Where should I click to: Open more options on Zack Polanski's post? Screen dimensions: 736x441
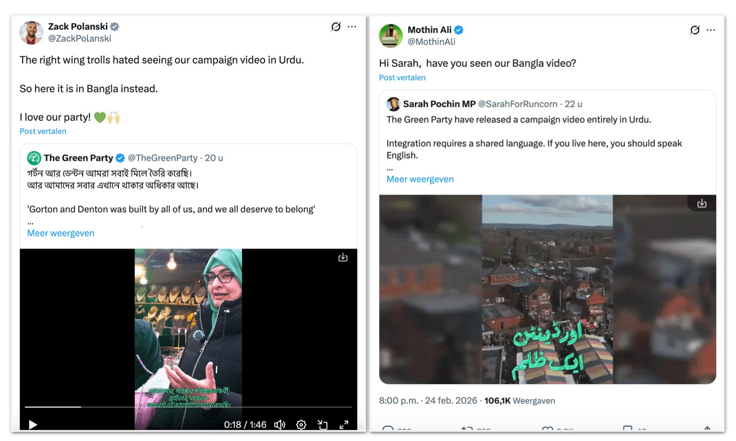[352, 27]
